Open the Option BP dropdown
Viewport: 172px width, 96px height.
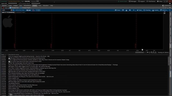pyautogui.click(x=4, y=3)
